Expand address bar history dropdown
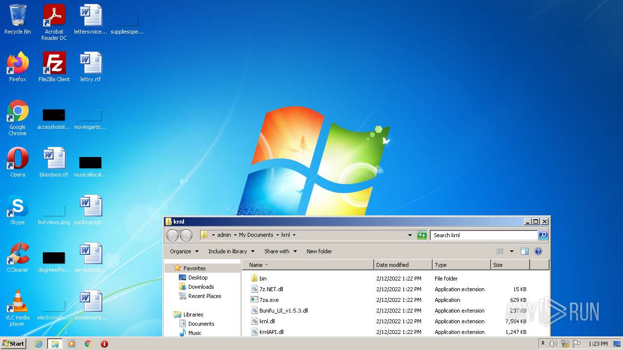Screen dimensions: 623x350 point(410,235)
